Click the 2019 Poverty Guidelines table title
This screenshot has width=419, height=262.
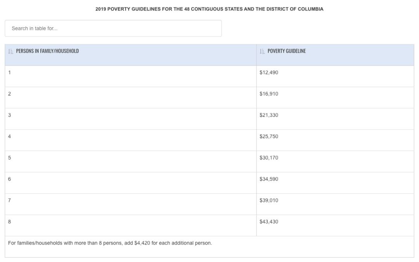click(209, 9)
